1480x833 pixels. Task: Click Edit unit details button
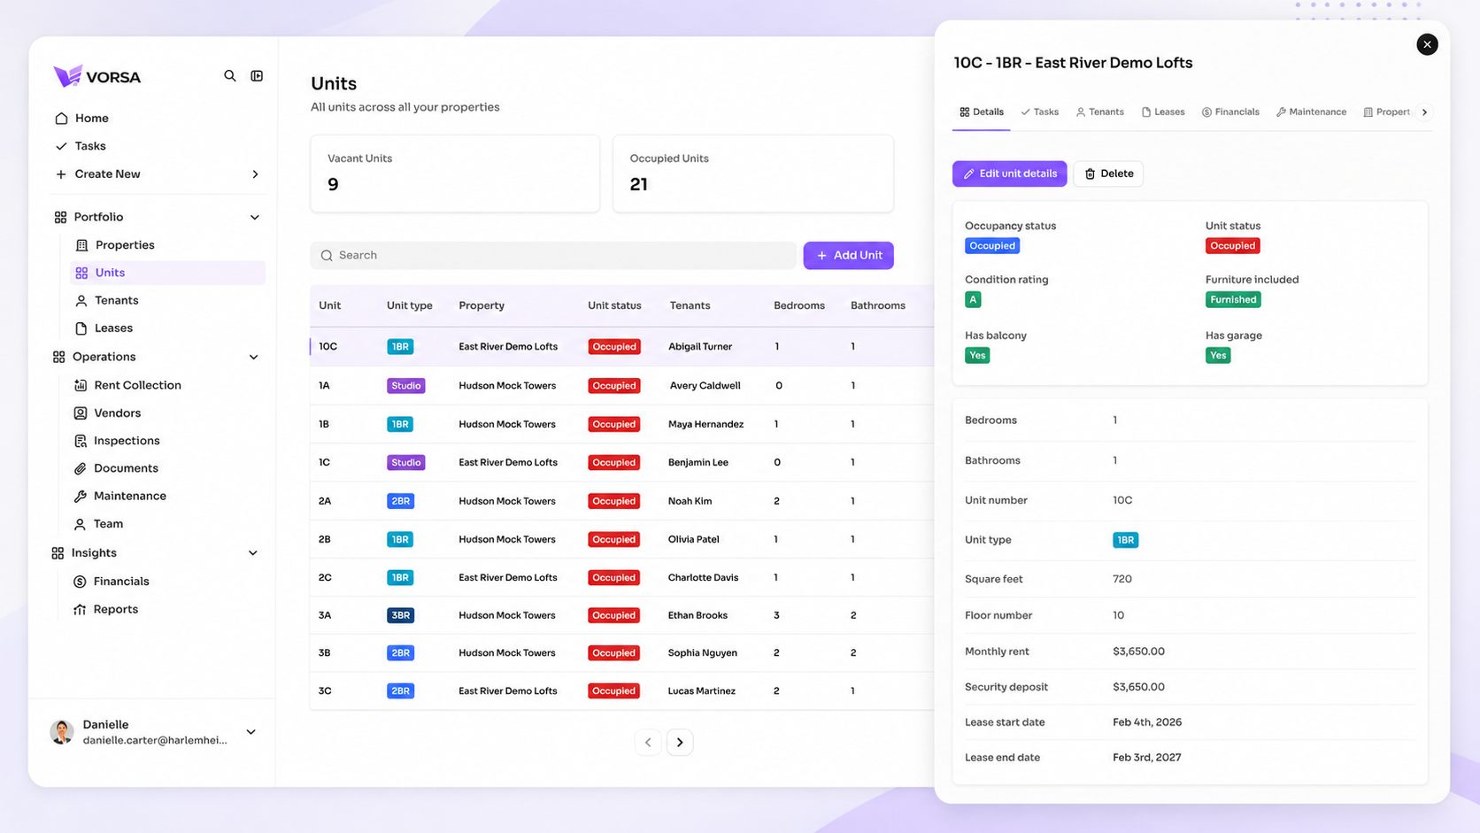1009,174
